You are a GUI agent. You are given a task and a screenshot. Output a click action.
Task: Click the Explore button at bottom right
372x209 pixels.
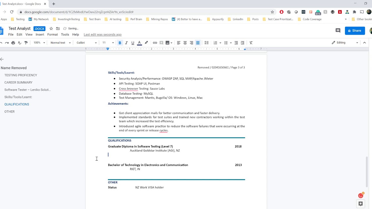pyautogui.click(x=361, y=204)
